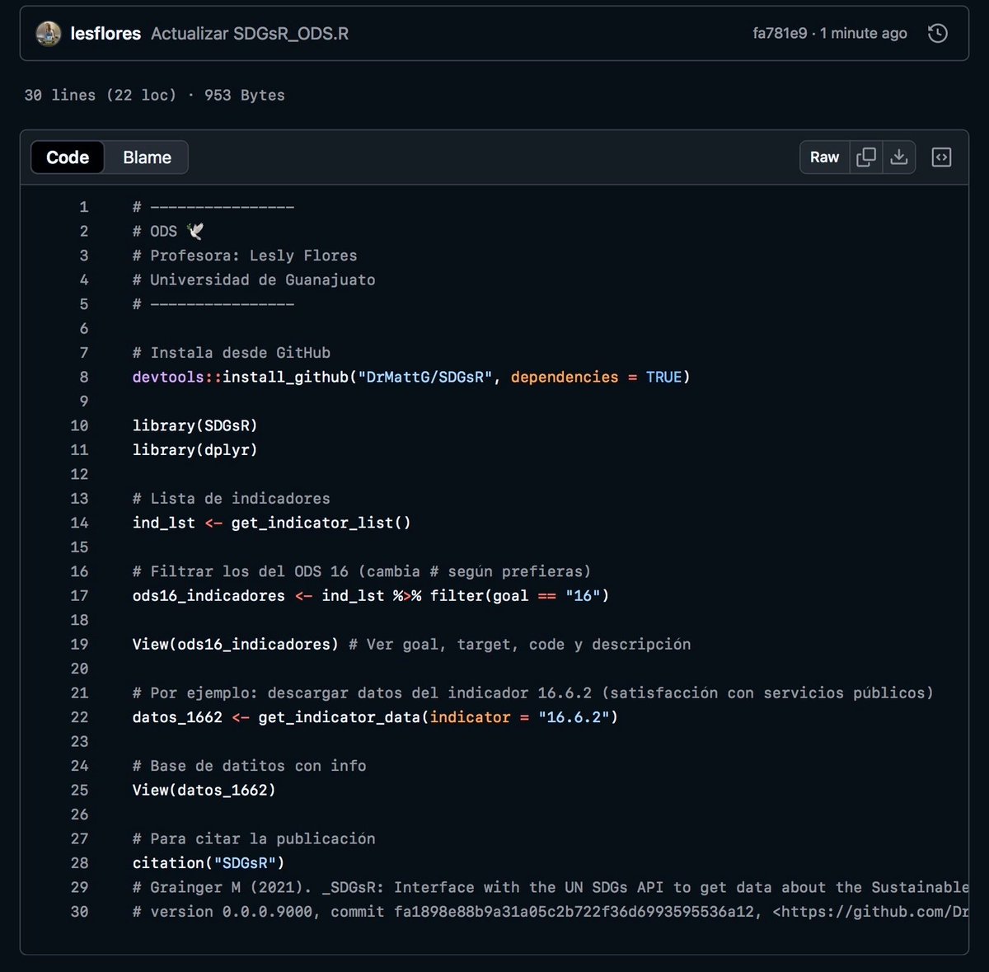
Task: Select the Code tab
Action: coord(67,157)
